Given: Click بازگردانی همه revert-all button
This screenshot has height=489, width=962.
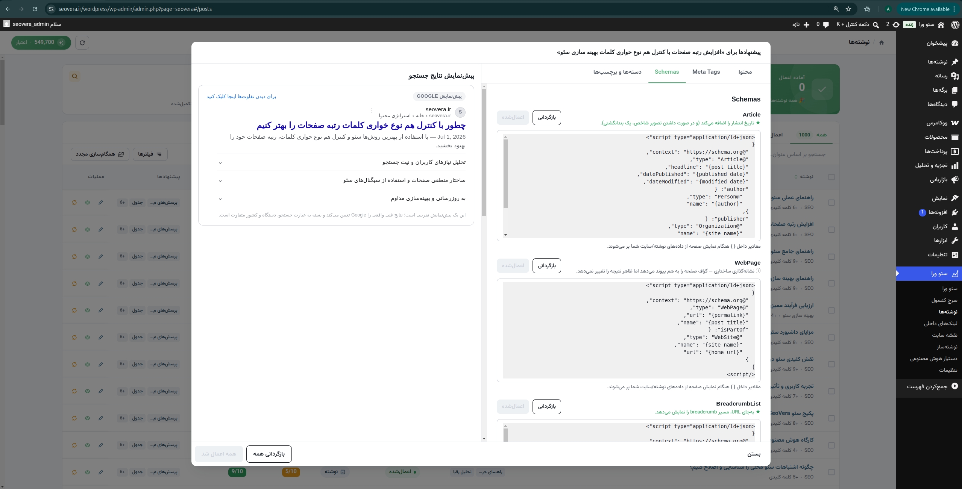Looking at the screenshot, I should [x=269, y=454].
